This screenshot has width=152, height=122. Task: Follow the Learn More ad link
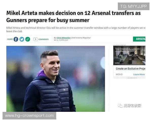tap(139, 74)
